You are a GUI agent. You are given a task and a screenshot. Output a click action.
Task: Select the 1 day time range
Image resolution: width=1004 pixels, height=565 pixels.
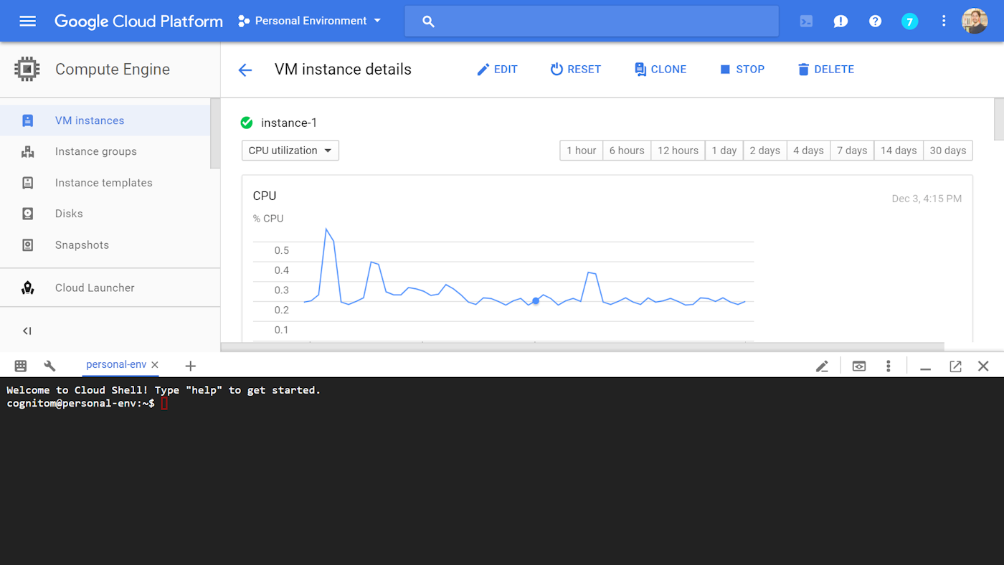724,151
